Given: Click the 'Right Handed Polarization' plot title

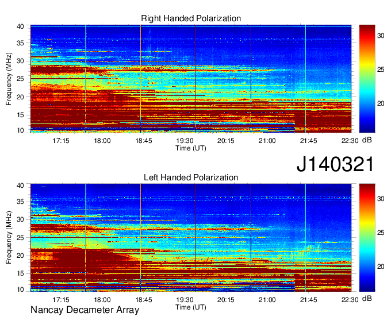Looking at the screenshot, I should pos(191,18).
